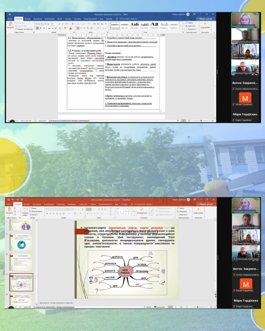Click the zoom slider in Word status bar

(201, 121)
